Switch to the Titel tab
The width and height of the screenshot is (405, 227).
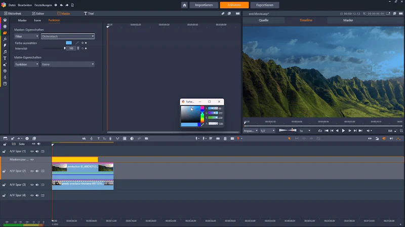[89, 14]
